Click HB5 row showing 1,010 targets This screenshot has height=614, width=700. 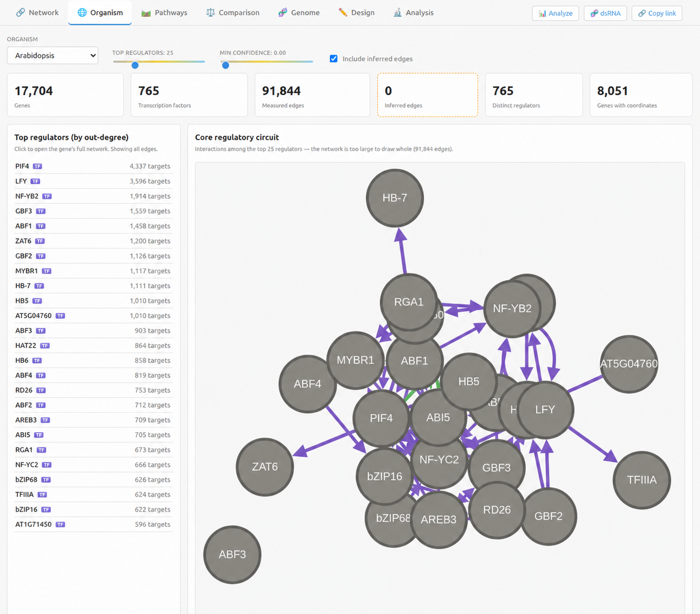pyautogui.click(x=93, y=300)
